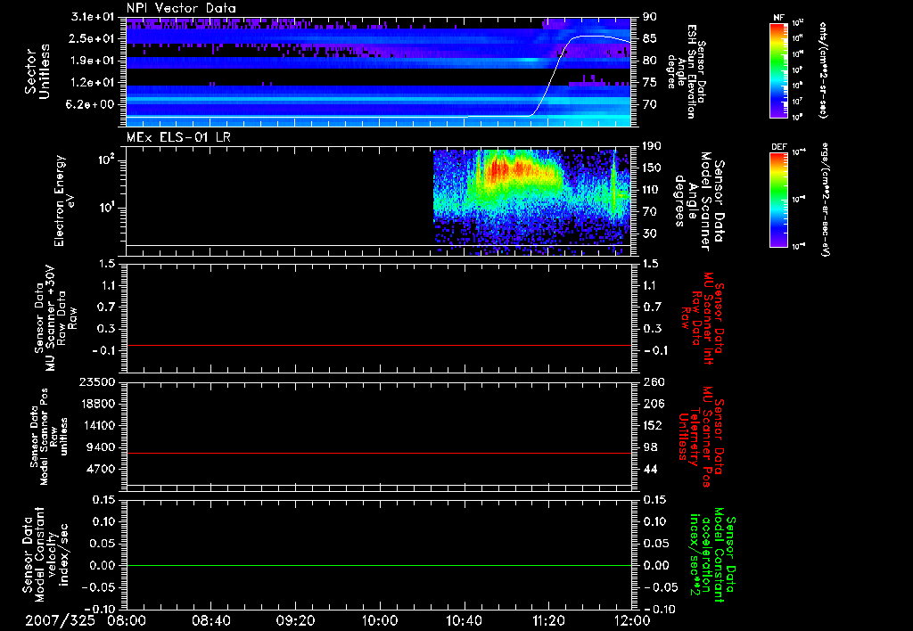Click the 18800 scanner position tick label
Screen dimensions: 913x631
coord(99,404)
